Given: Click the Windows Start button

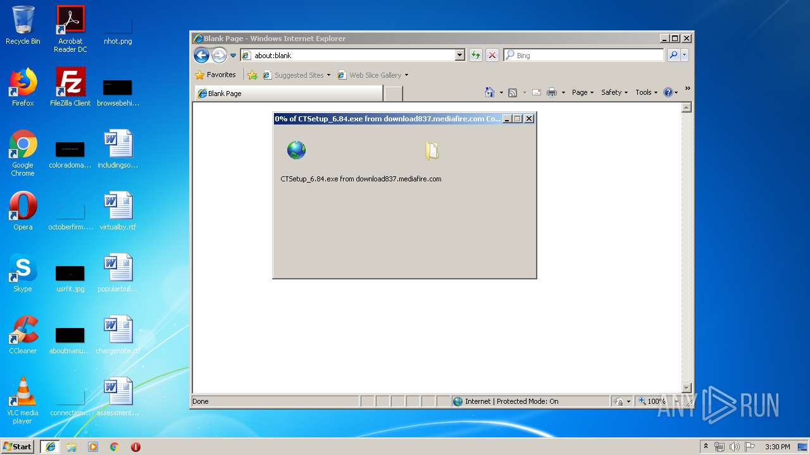Looking at the screenshot, I should click(18, 446).
